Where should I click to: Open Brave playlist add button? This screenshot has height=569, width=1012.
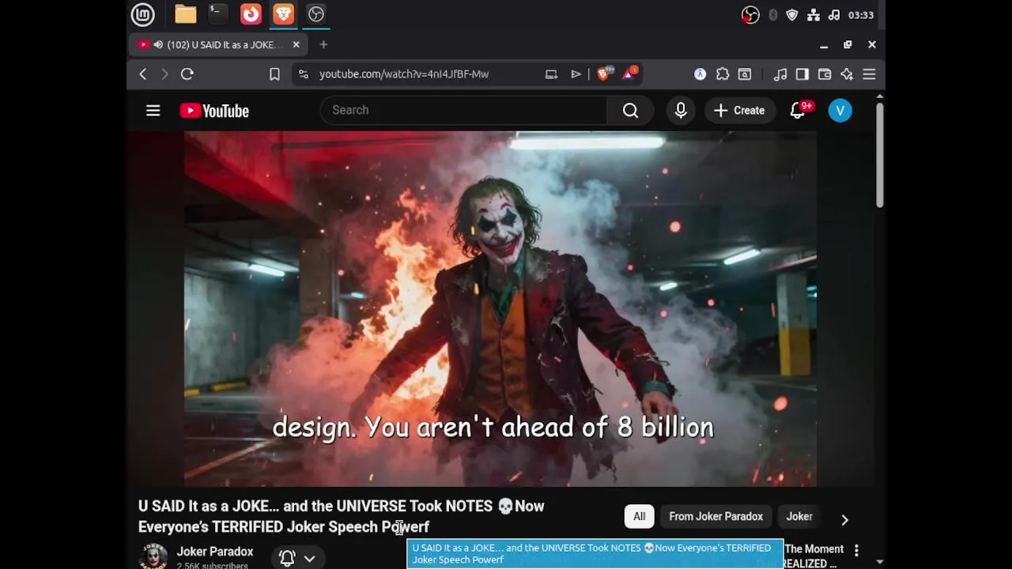(576, 74)
